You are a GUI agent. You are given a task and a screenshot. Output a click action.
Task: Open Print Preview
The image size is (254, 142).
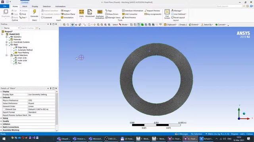(129, 17)
